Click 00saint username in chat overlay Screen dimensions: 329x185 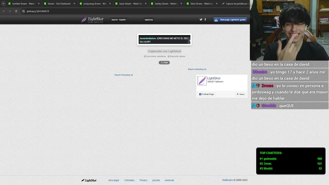click(260, 72)
